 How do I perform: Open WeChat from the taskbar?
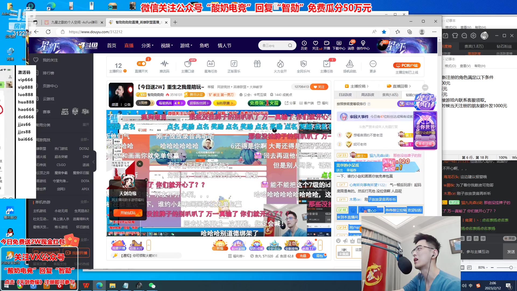[152, 285]
